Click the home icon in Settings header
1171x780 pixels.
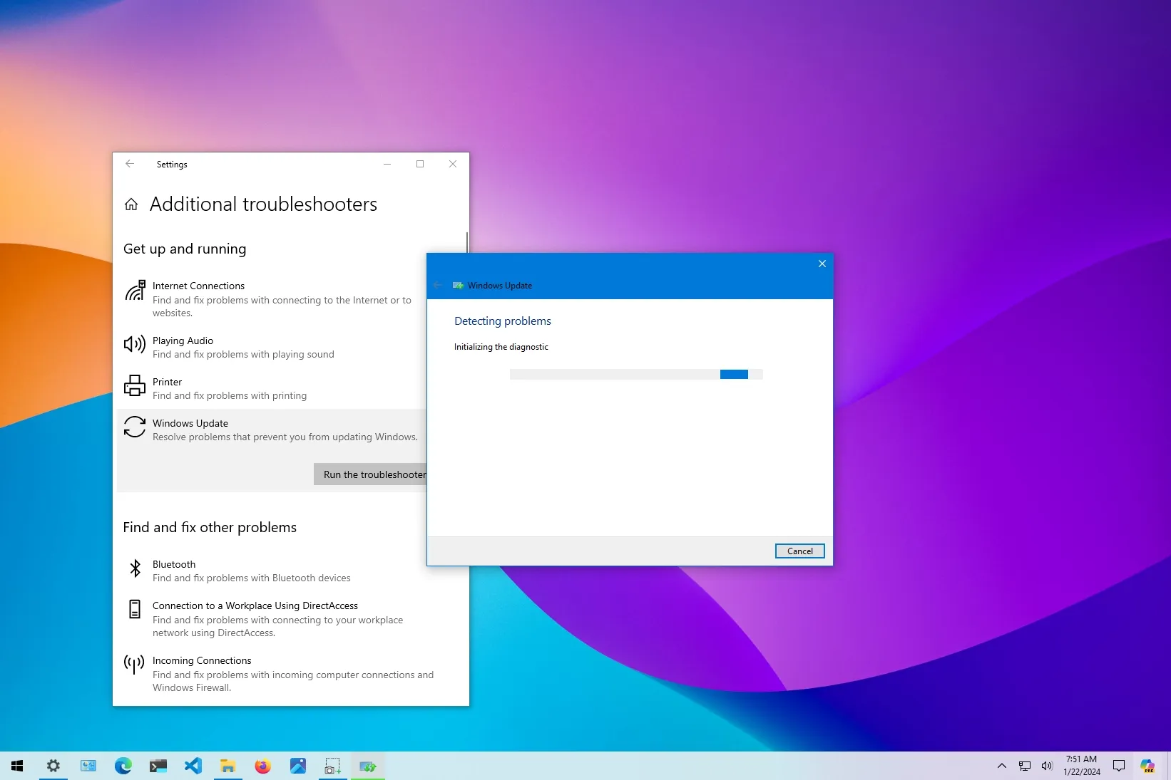131,204
